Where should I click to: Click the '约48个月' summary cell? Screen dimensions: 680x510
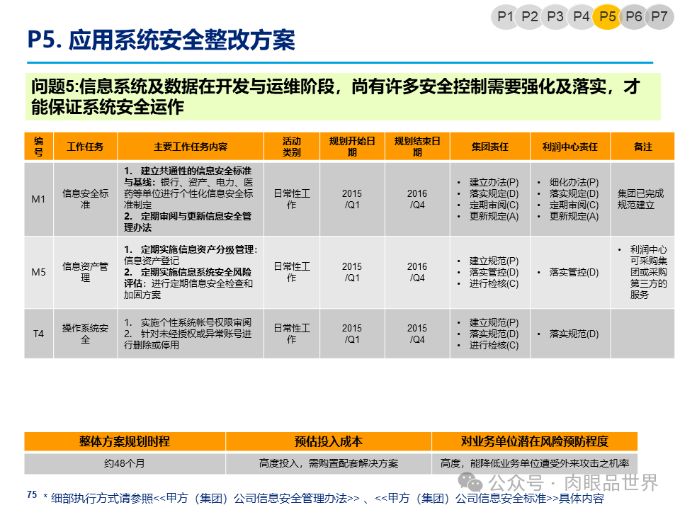pyautogui.click(x=125, y=463)
